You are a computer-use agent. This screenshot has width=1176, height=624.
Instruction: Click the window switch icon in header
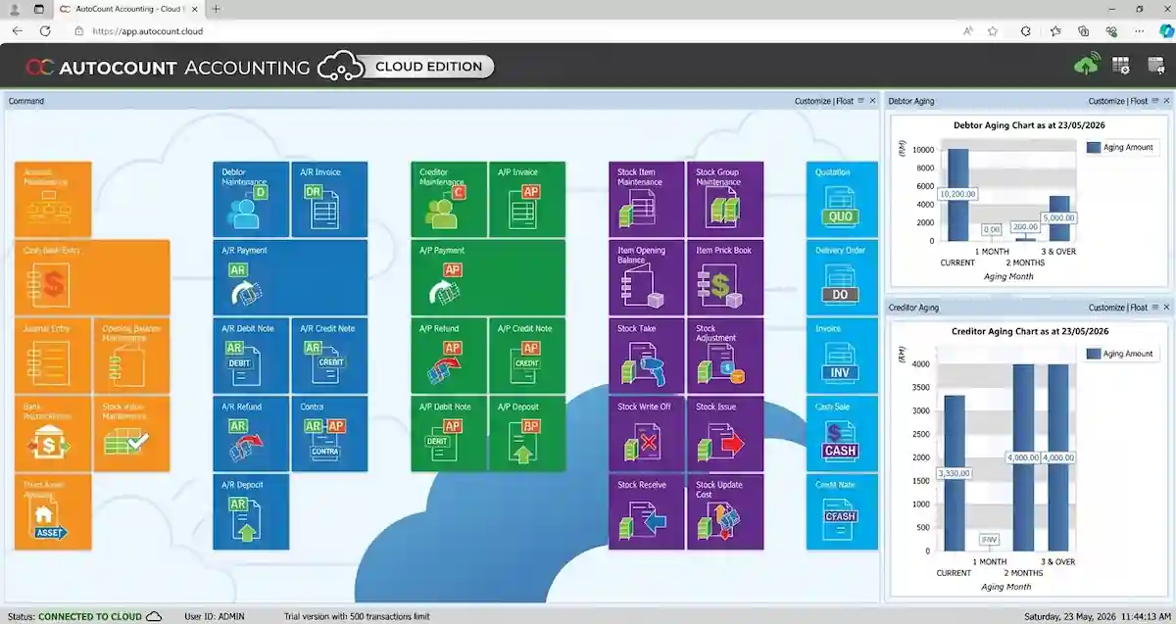[1155, 66]
